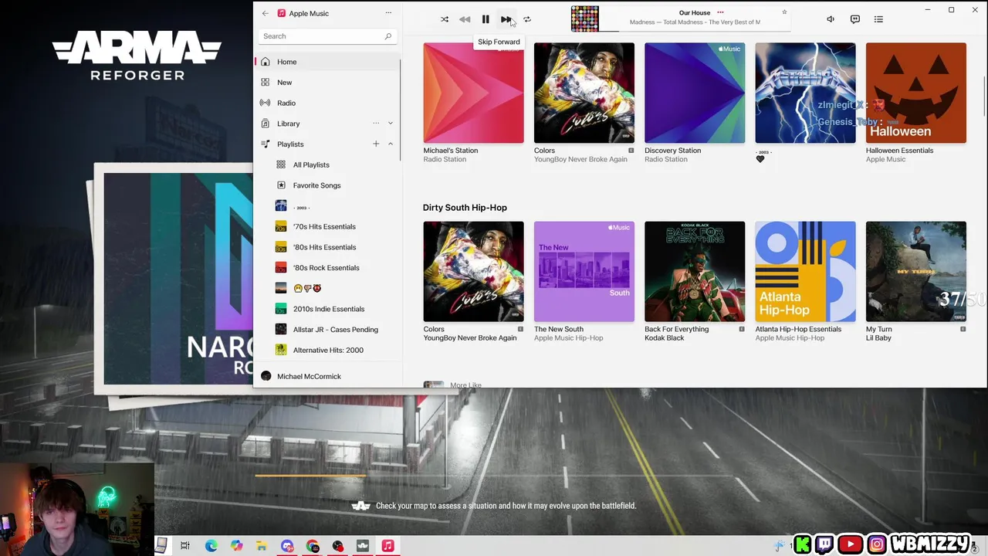Show lyrics panel
988x556 pixels.
[855, 19]
